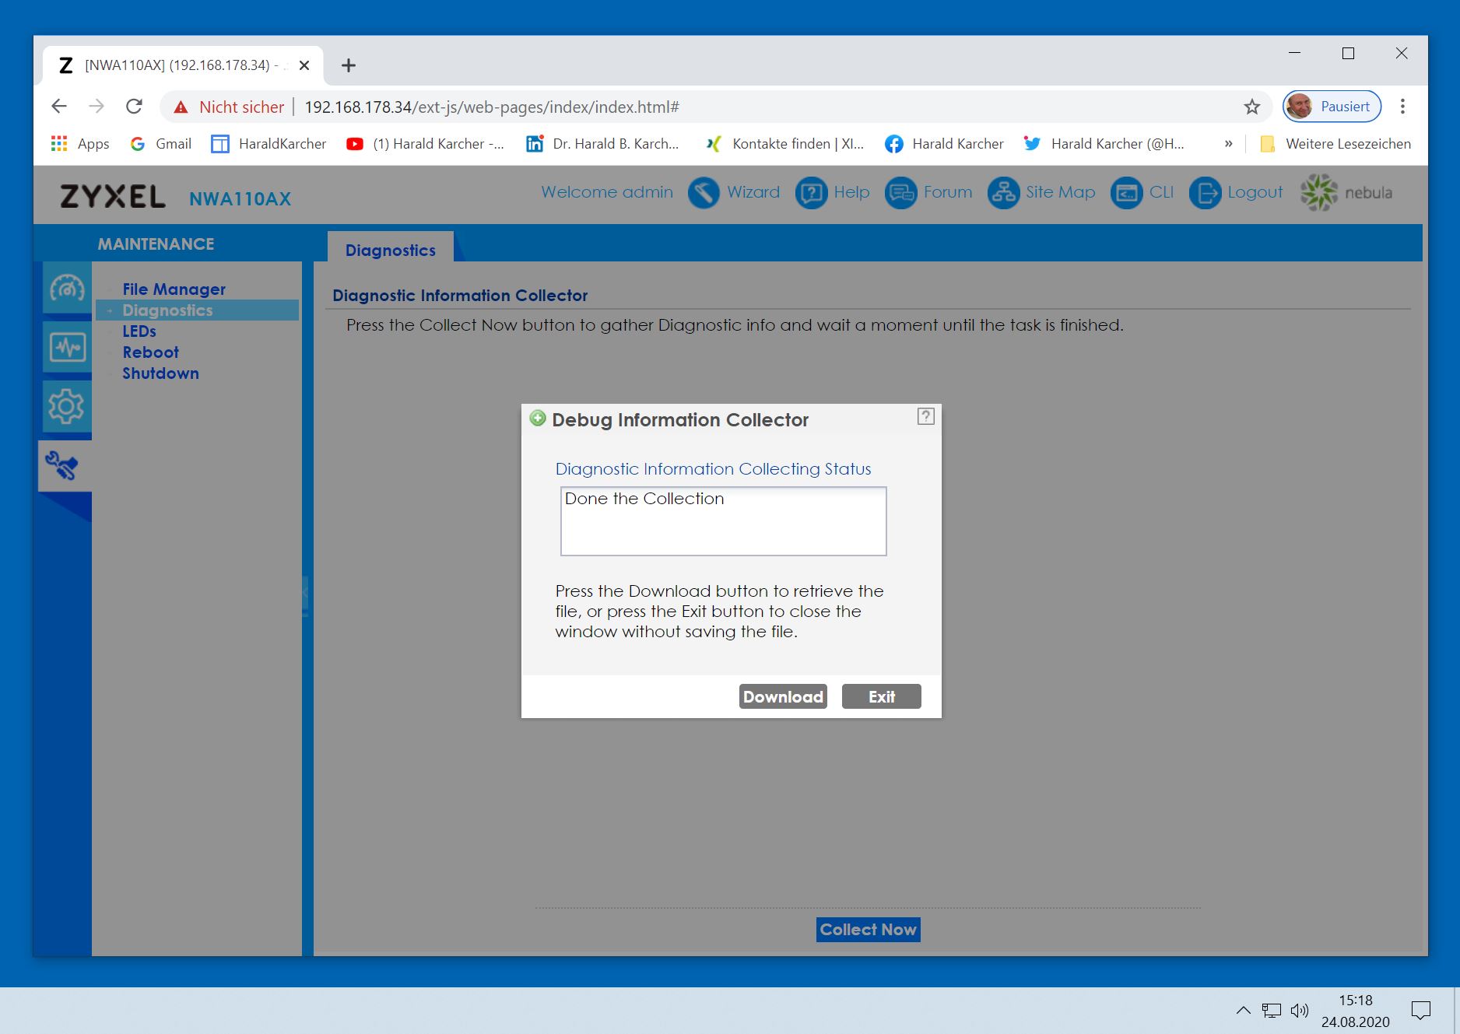
Task: Open the HaraldKarcher bookmark
Action: [268, 144]
